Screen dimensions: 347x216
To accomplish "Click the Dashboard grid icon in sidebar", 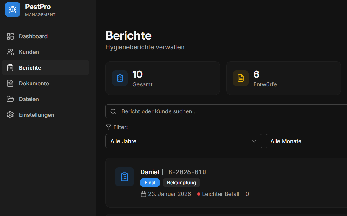I will [10, 36].
